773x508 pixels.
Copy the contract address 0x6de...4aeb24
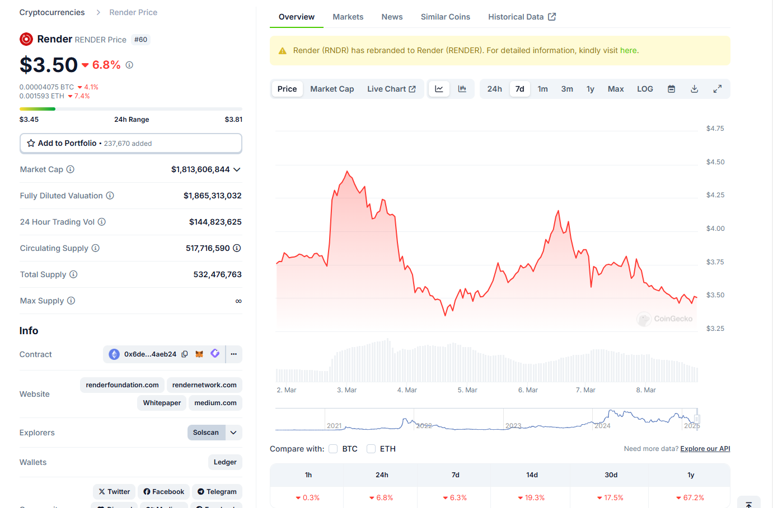click(185, 354)
